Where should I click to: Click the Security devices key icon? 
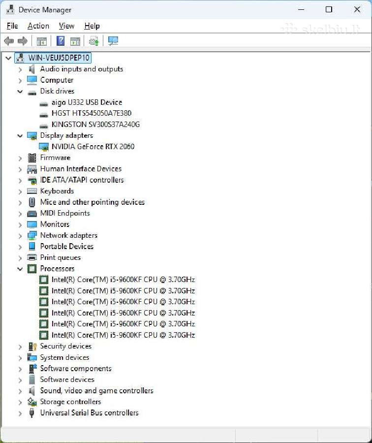click(x=32, y=346)
